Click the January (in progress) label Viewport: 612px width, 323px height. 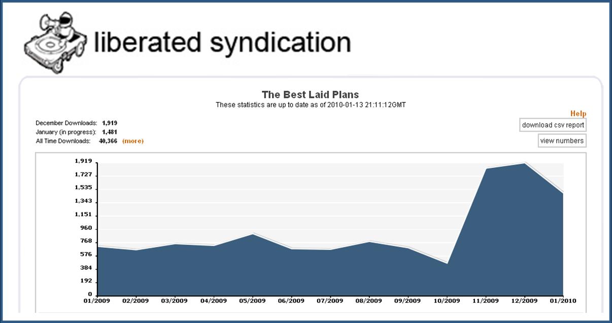click(x=65, y=132)
